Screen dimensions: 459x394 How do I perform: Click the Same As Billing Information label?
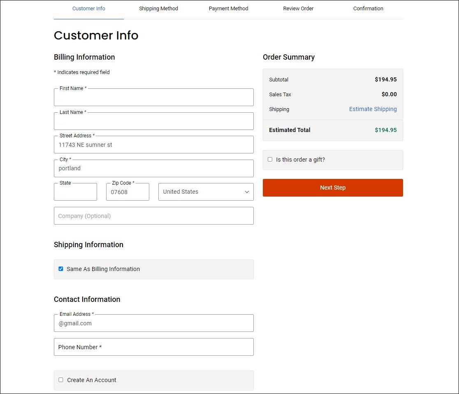(103, 269)
